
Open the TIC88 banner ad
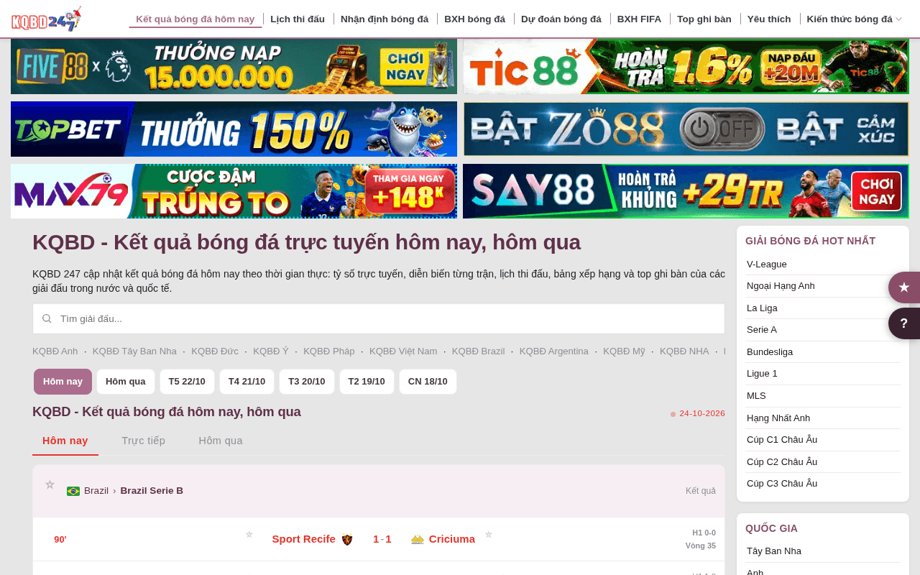click(x=686, y=66)
